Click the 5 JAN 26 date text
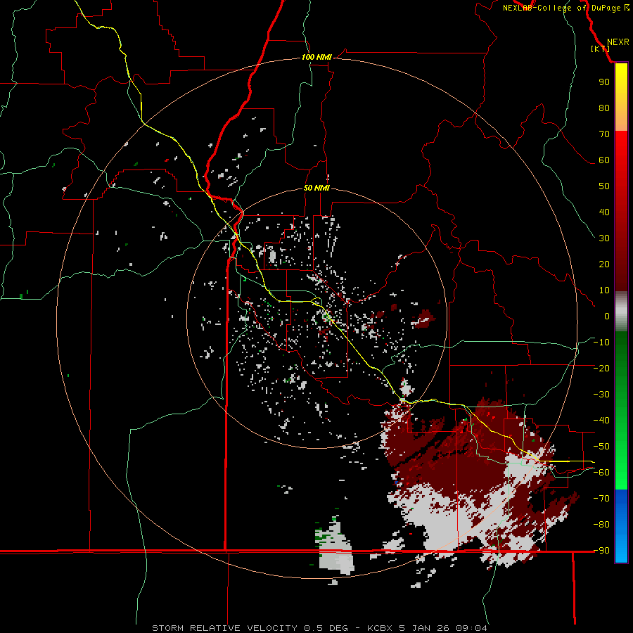This screenshot has height=633, width=633. [424, 628]
